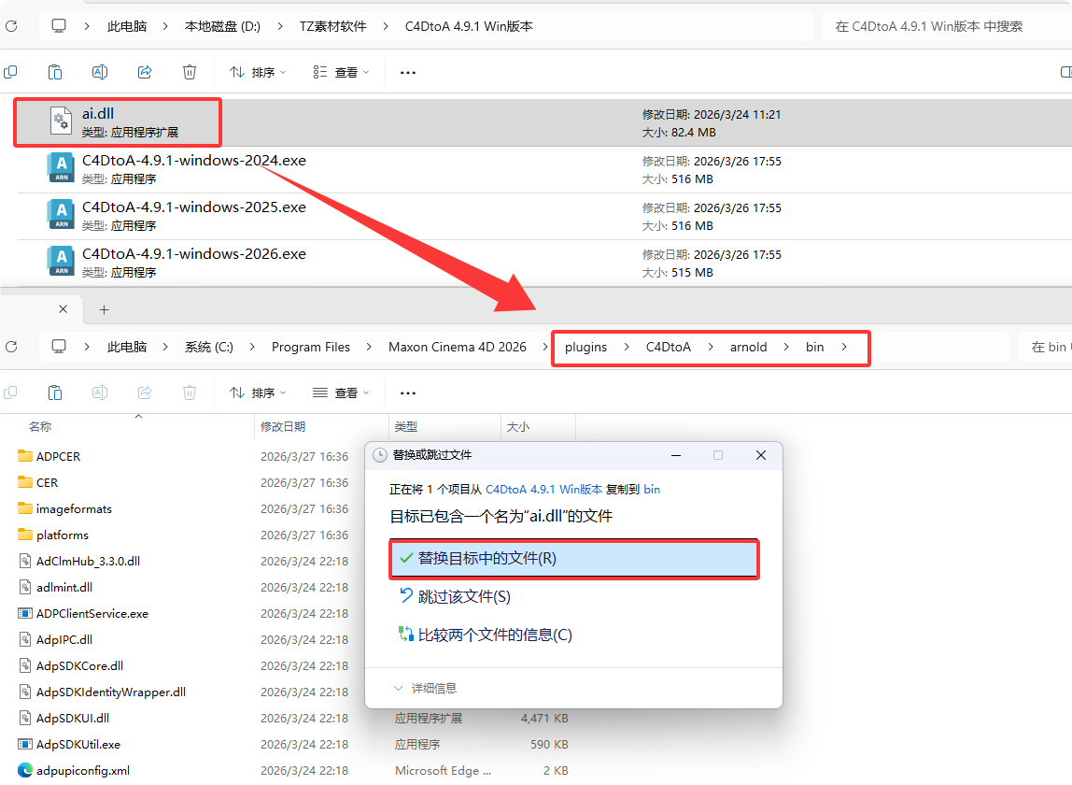
Task: Click the details pane icon at upper window's right edge
Action: click(1065, 72)
